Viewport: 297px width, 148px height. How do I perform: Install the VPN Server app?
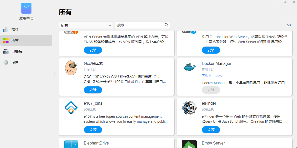[93, 50]
